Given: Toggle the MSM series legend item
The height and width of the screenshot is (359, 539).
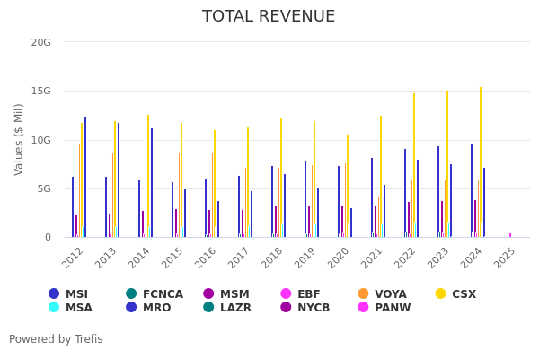Looking at the screenshot, I should [225, 294].
